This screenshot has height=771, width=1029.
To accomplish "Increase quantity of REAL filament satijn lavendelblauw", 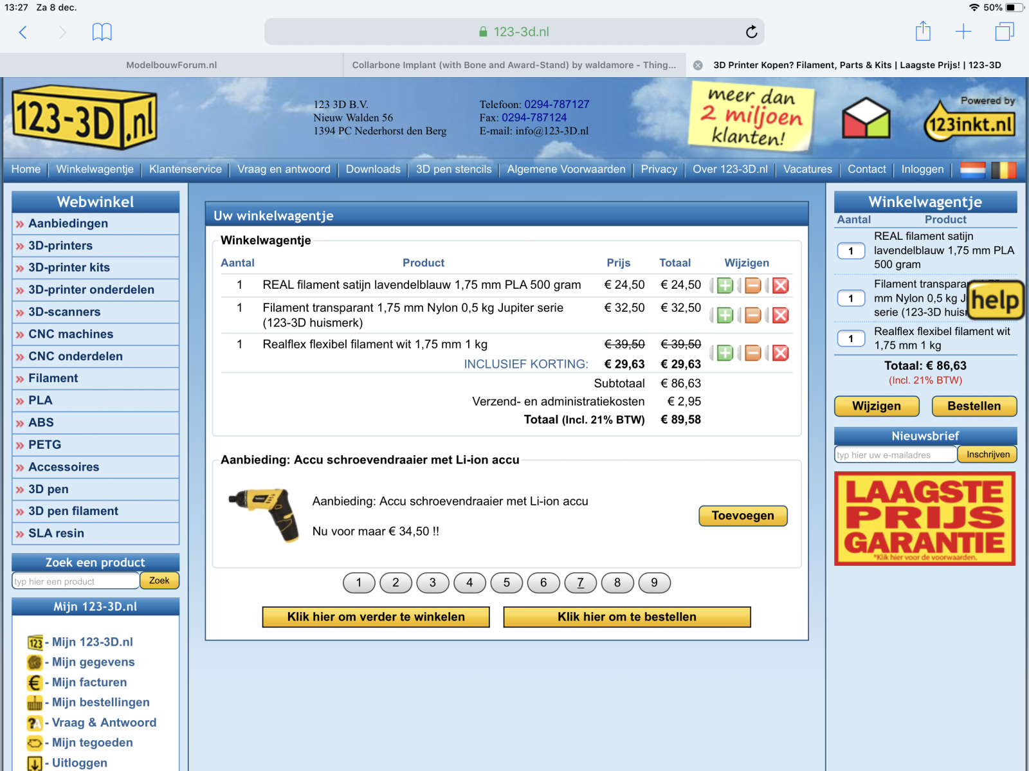I will tap(725, 286).
